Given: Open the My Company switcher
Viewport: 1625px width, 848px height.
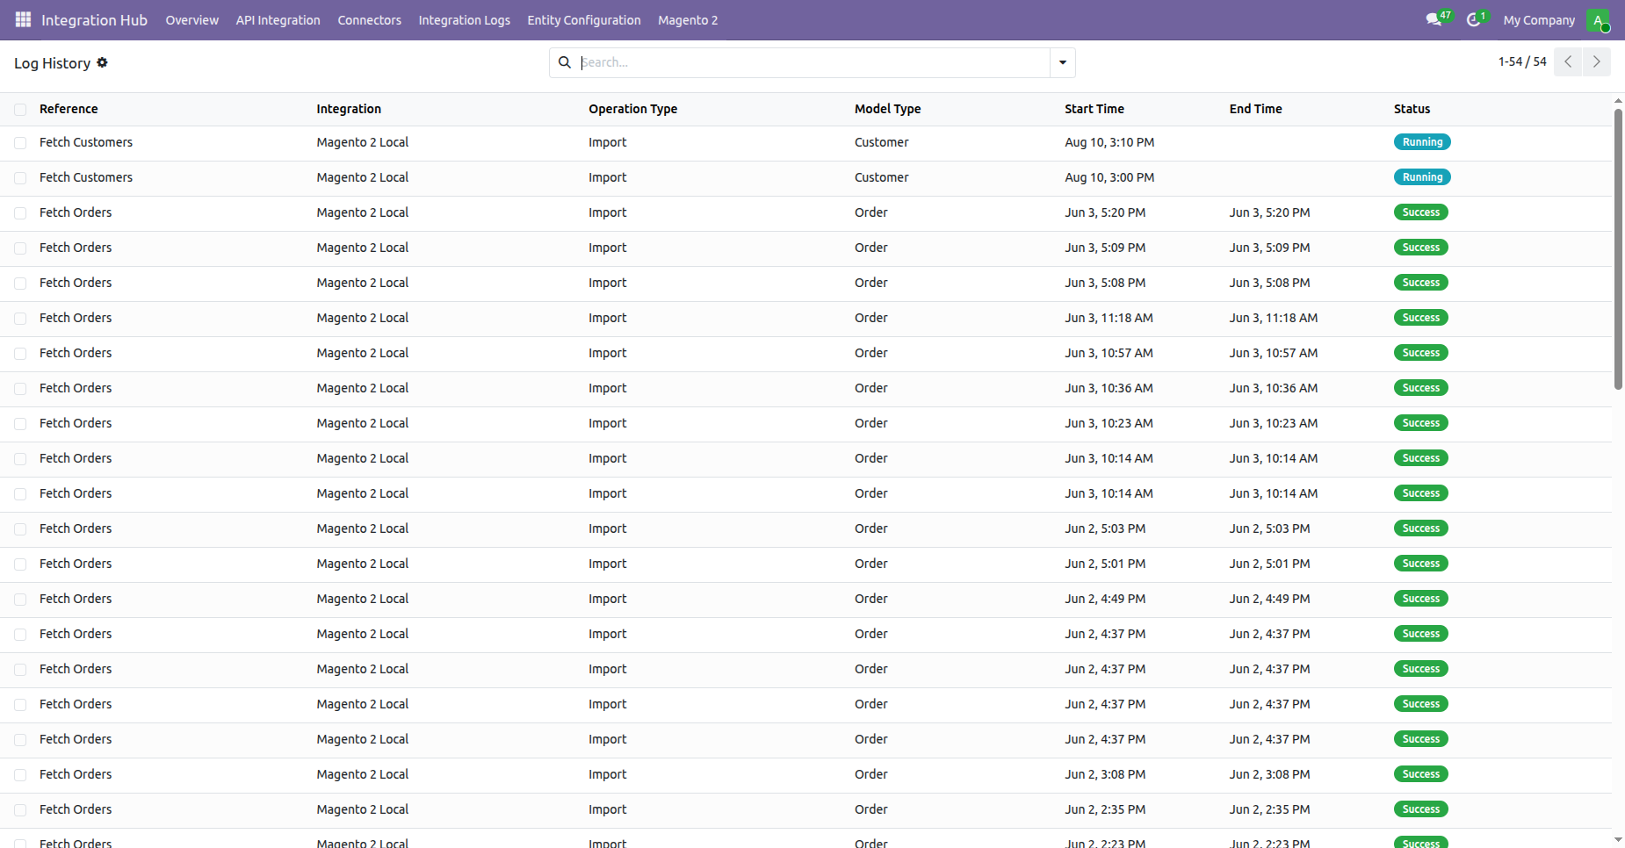Looking at the screenshot, I should tap(1539, 20).
